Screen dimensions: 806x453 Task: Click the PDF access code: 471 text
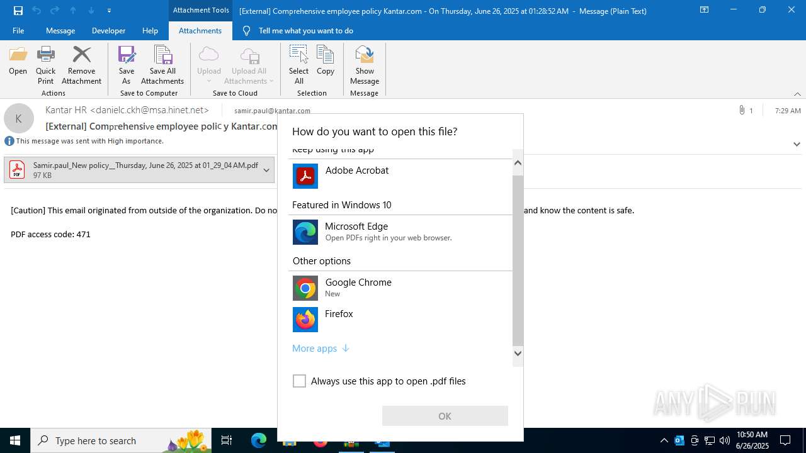50,234
